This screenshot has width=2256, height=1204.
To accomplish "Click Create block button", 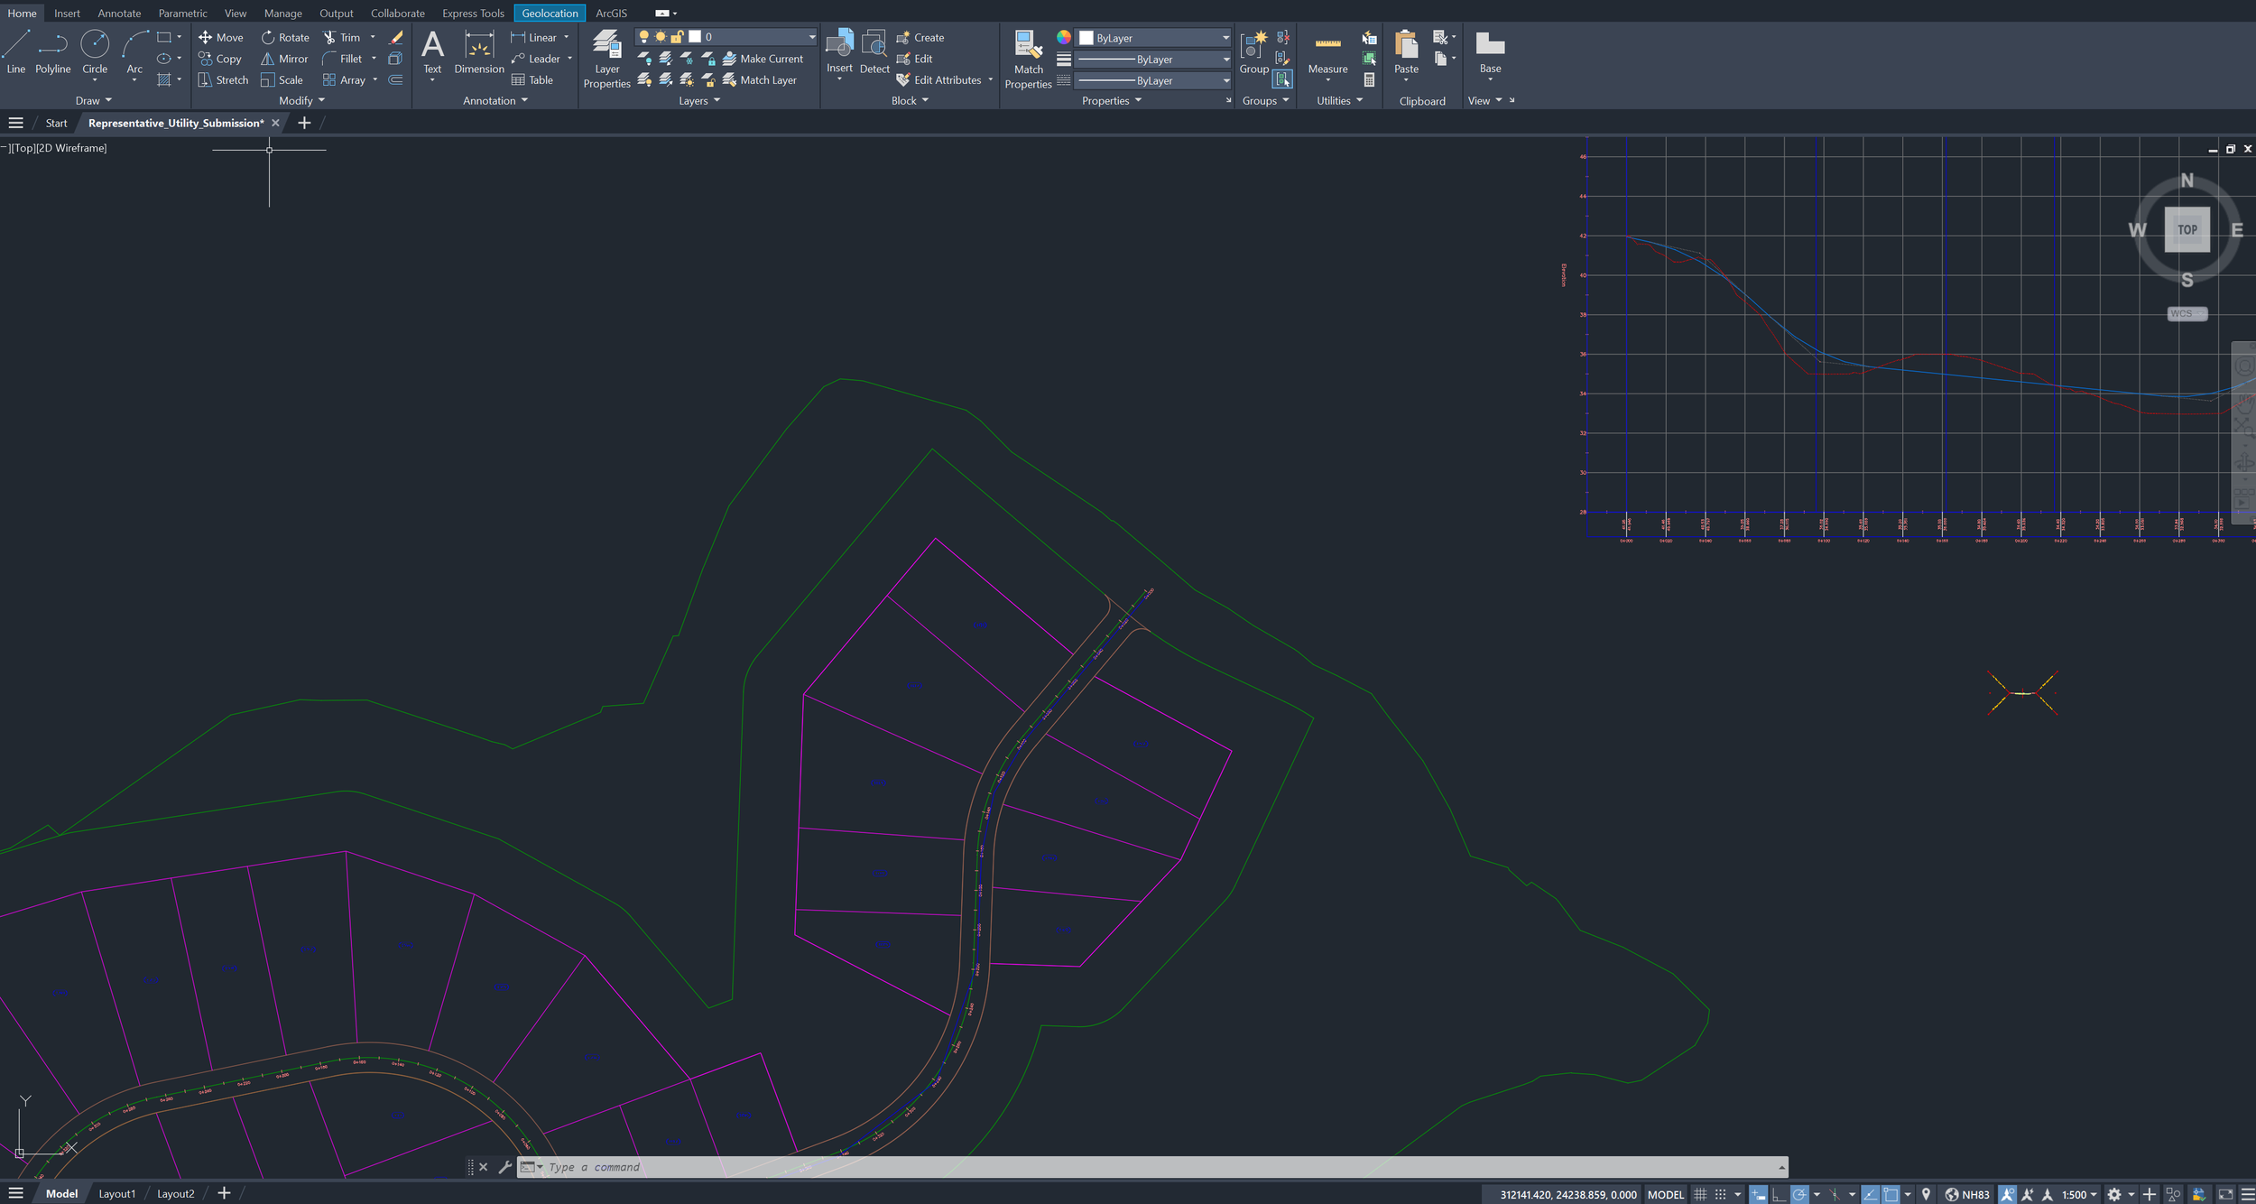I will pos(920,37).
